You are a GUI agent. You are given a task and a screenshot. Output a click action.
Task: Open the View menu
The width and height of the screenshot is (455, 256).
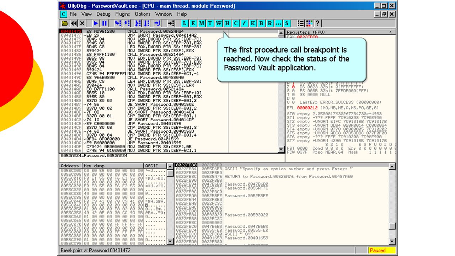86,14
